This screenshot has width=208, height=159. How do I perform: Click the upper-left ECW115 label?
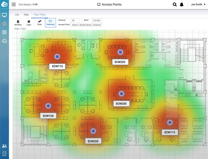(x=57, y=66)
